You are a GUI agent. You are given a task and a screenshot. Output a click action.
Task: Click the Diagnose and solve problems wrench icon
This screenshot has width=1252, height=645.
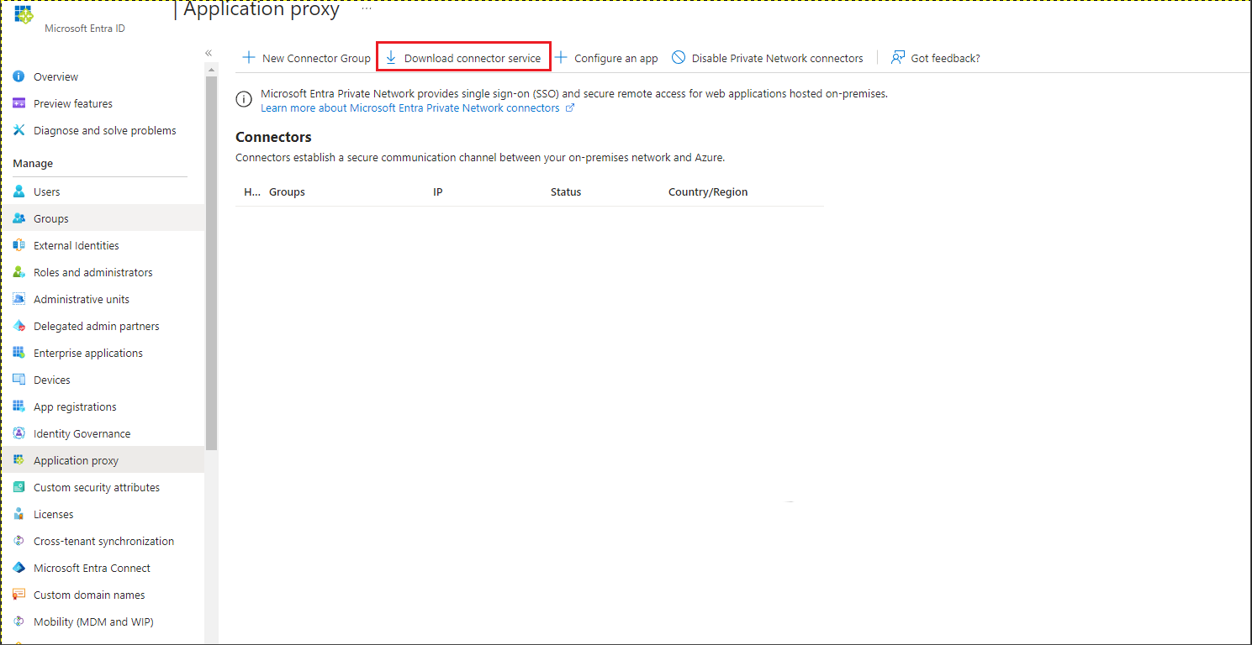(18, 130)
